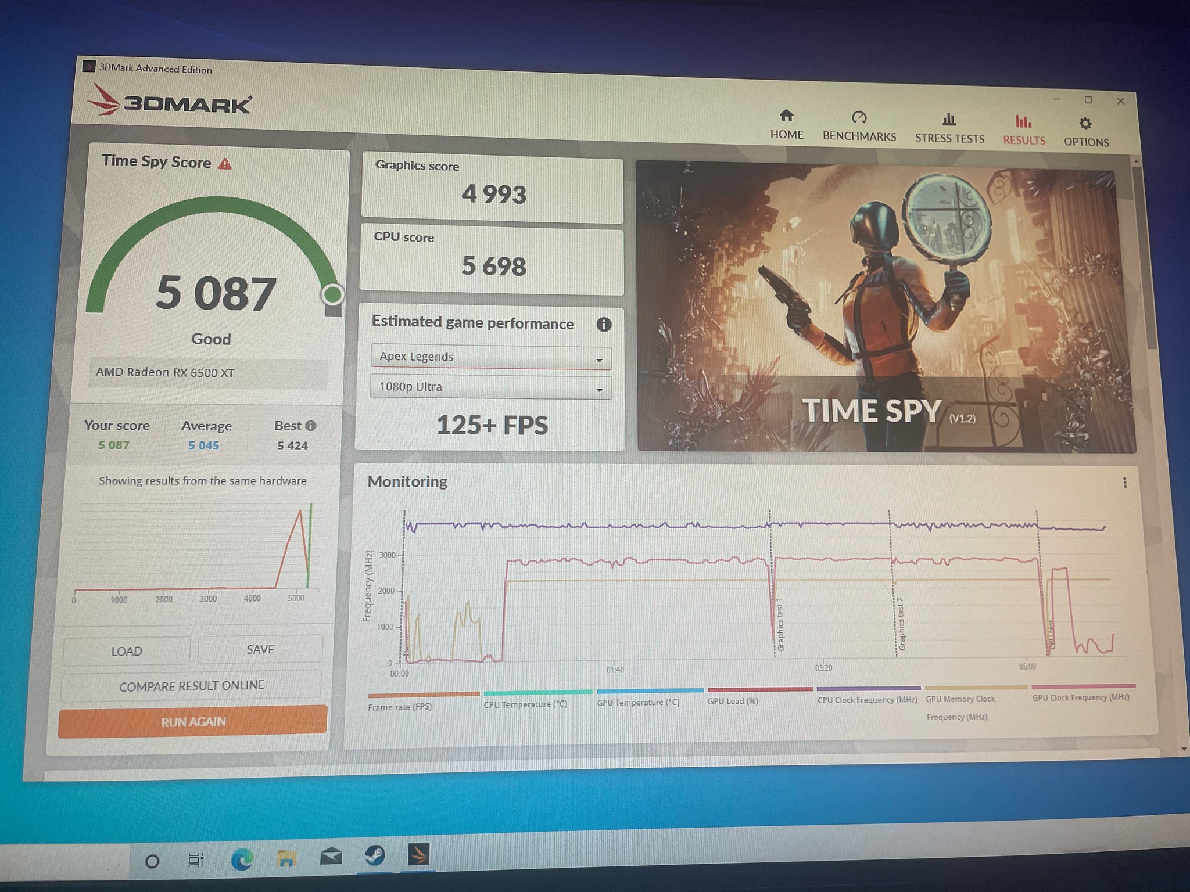Click the 125+ FPS estimate text

click(x=492, y=425)
